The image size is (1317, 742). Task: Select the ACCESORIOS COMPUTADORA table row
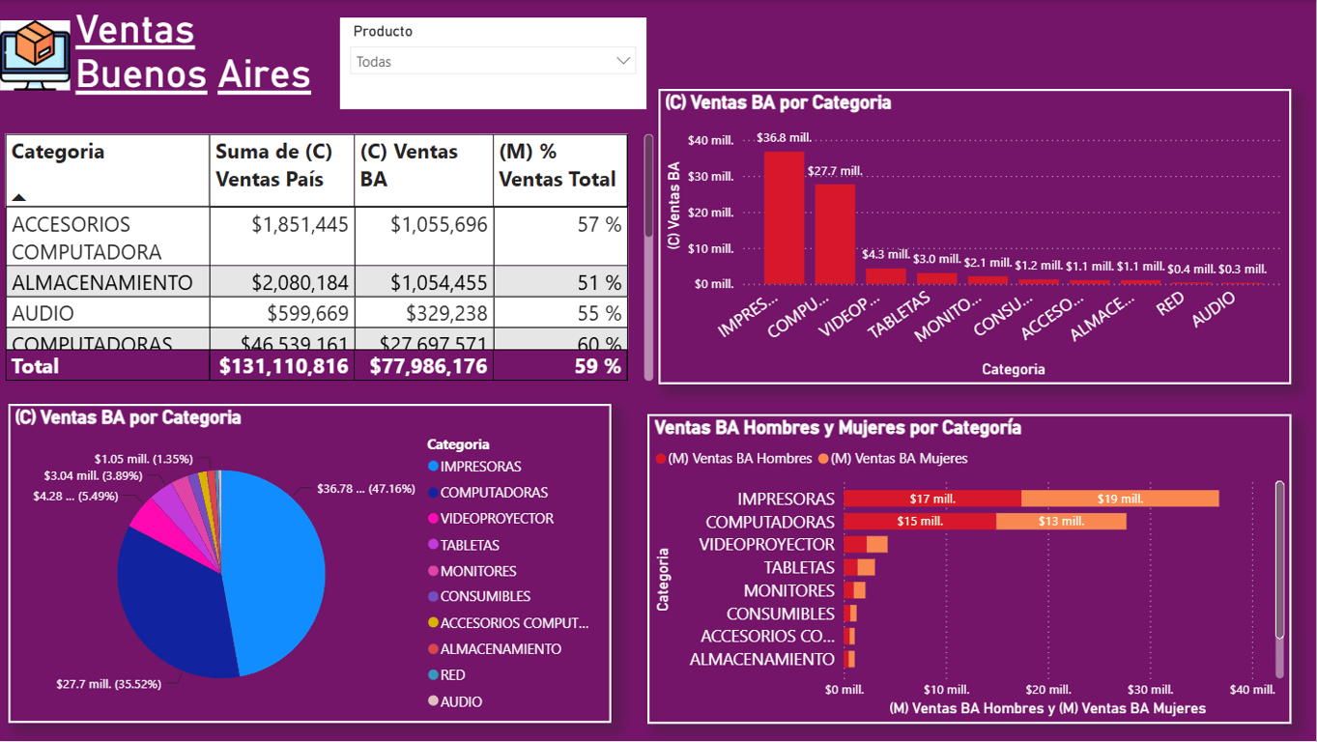[317, 237]
